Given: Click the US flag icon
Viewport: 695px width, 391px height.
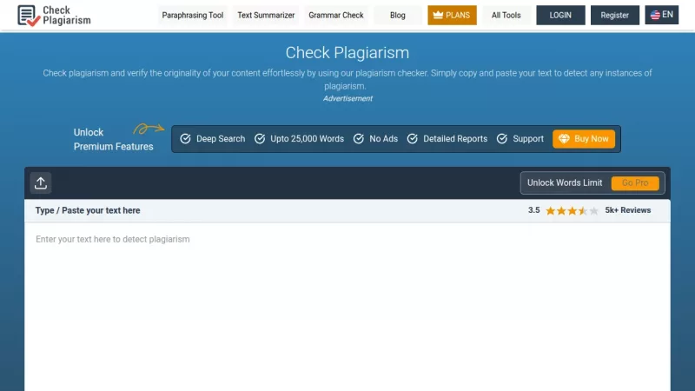Looking at the screenshot, I should 655,15.
